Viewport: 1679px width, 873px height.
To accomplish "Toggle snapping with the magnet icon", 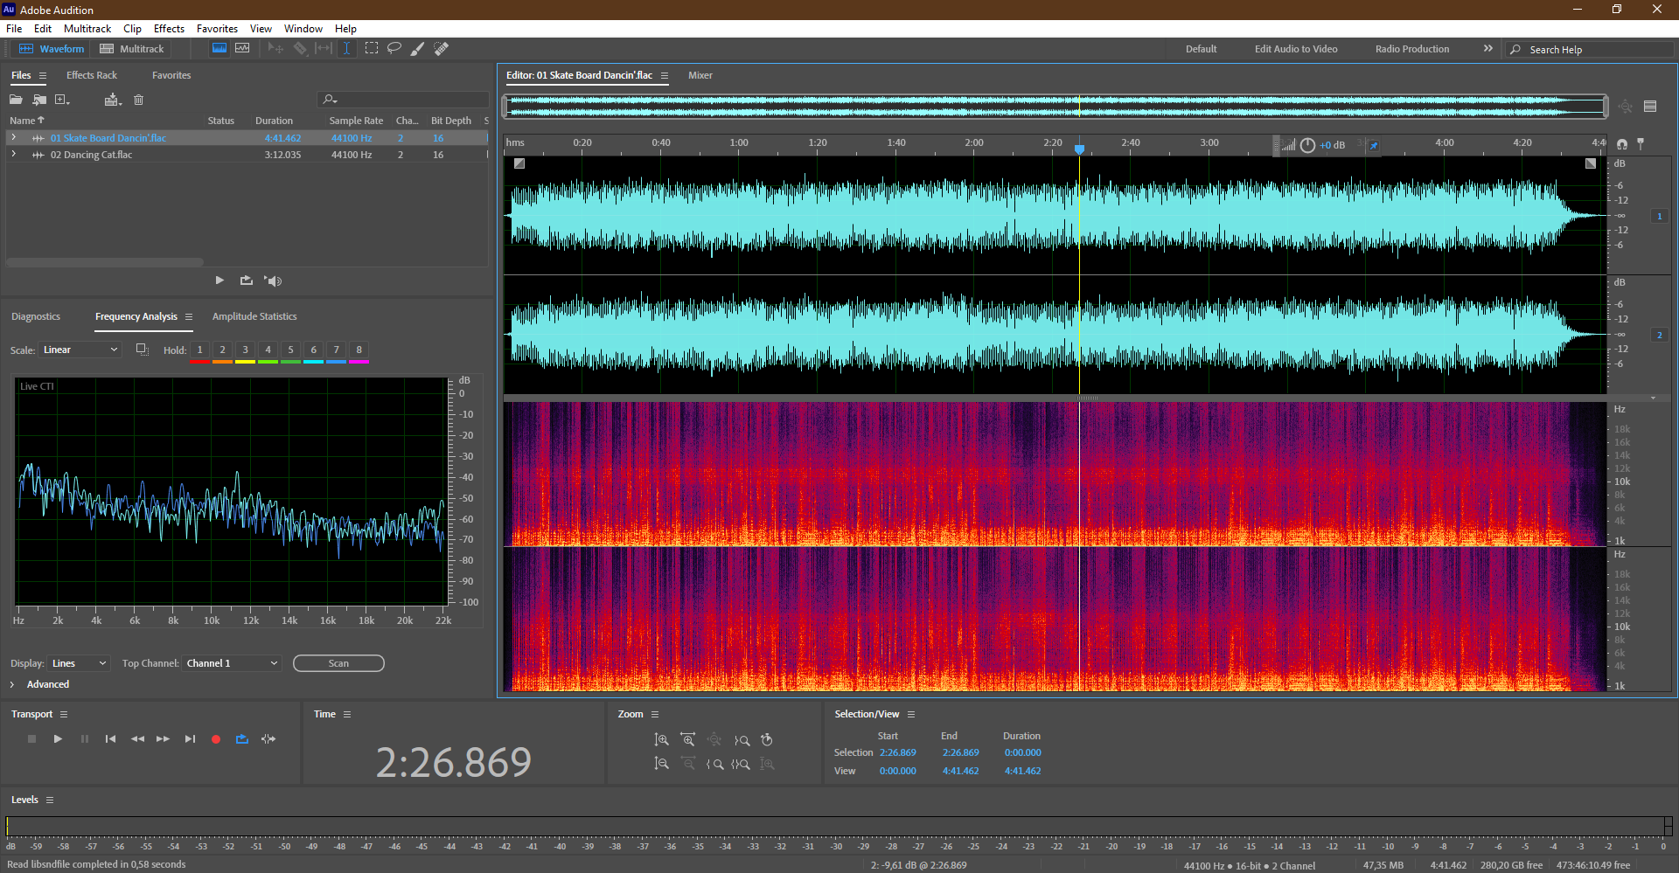I will click(1622, 144).
